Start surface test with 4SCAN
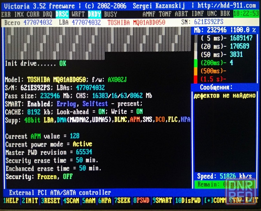Screen dimensions: 261x211 click(x=72, y=201)
